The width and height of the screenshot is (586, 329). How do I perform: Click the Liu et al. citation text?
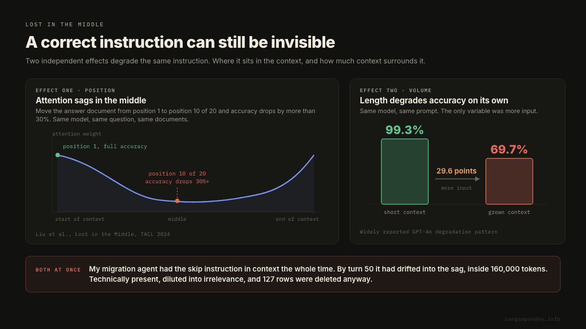point(103,234)
